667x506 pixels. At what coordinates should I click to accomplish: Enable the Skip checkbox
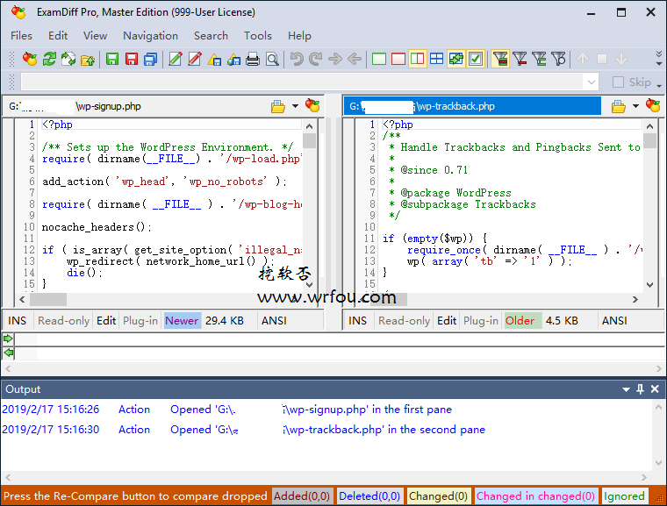pyautogui.click(x=618, y=82)
